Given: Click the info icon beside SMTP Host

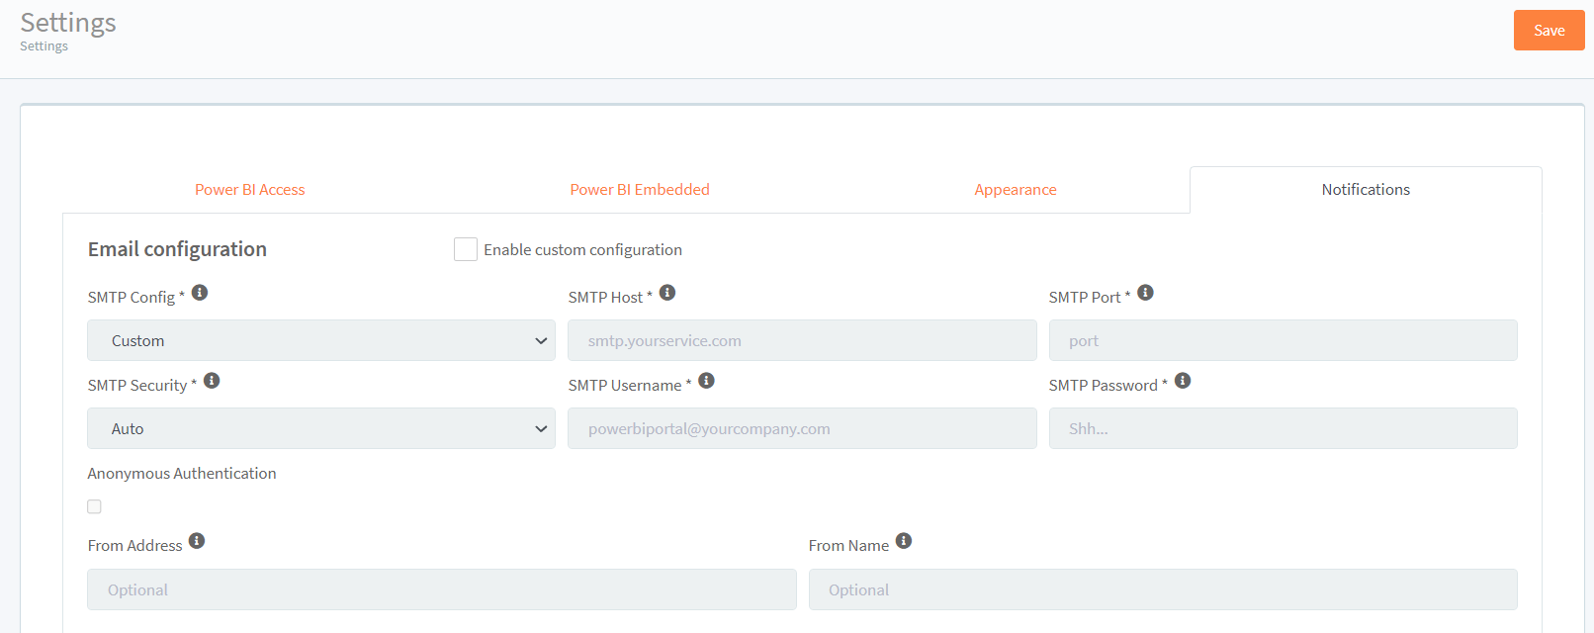Looking at the screenshot, I should 667,293.
